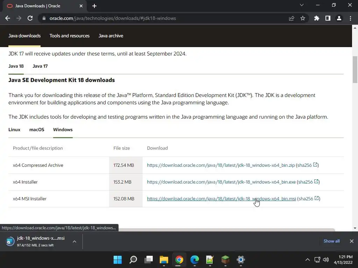Download the jdk-18 windows-x64 msi link
Image resolution: width=358 pixels, height=268 pixels.
[221, 199]
